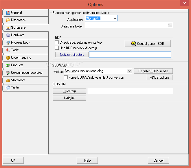This screenshot has height=168, width=191.
Task: Click the Hardware gear icon
Action: pos(8,35)
